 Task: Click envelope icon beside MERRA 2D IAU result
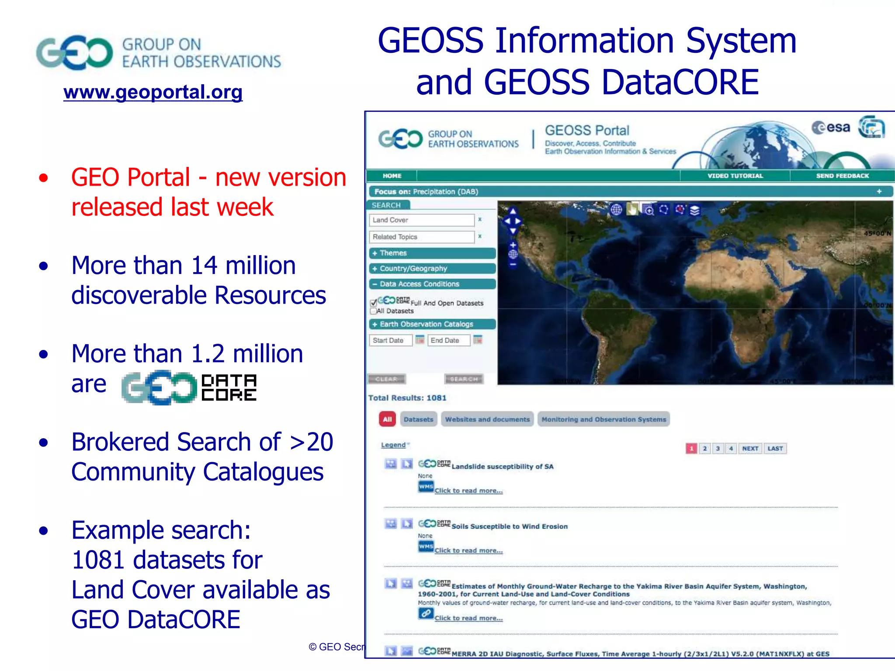point(407,651)
